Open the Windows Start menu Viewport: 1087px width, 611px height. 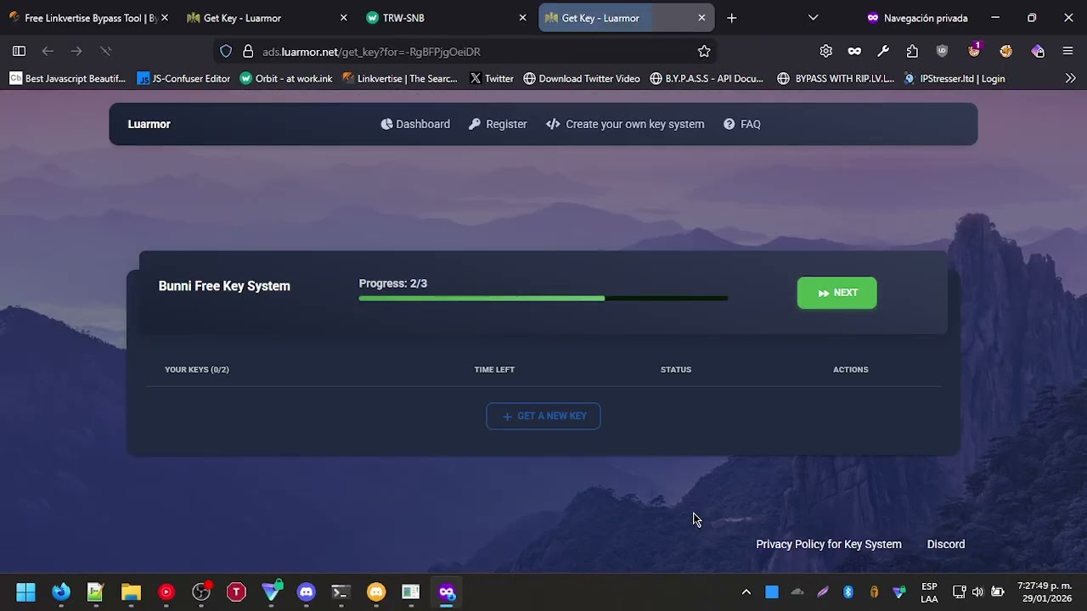coord(25,591)
